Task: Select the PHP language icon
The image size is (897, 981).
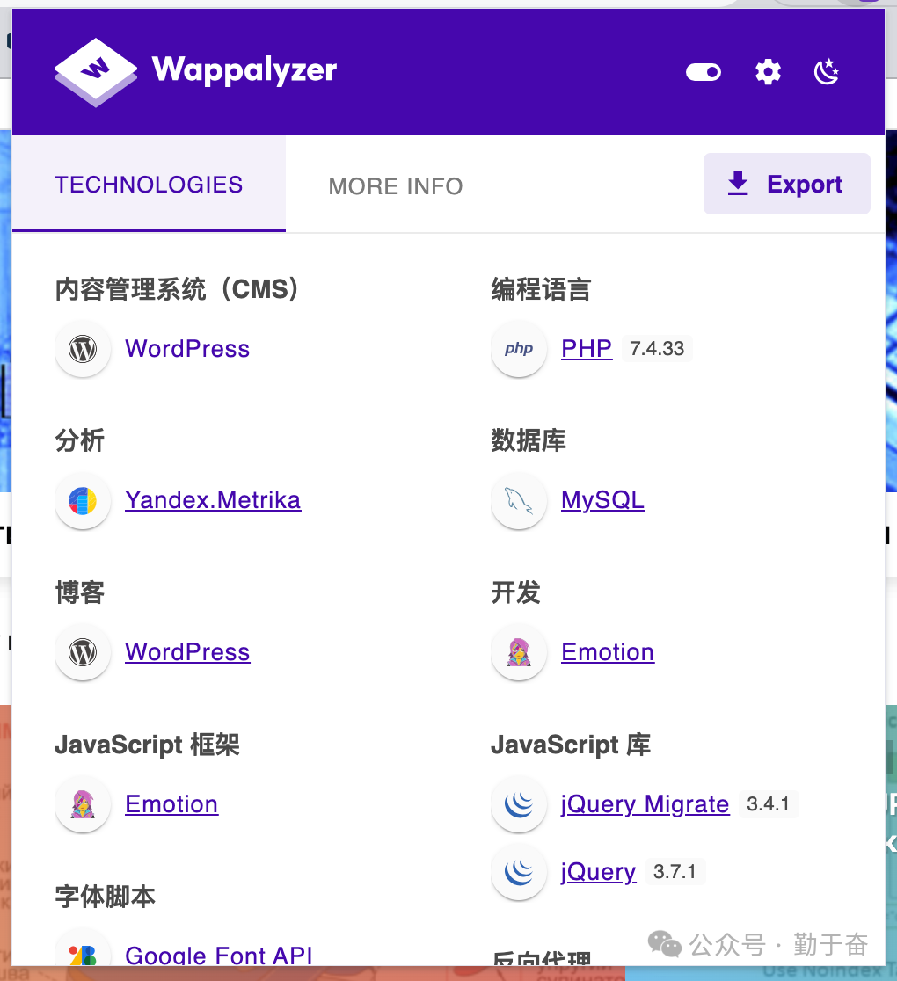Action: pyautogui.click(x=519, y=348)
